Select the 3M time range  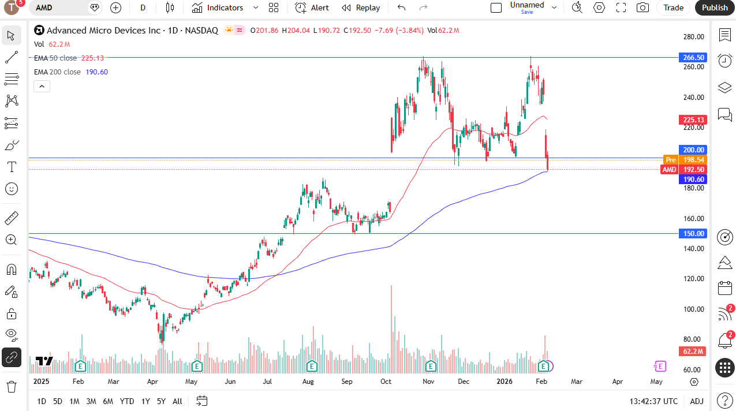[x=91, y=401]
